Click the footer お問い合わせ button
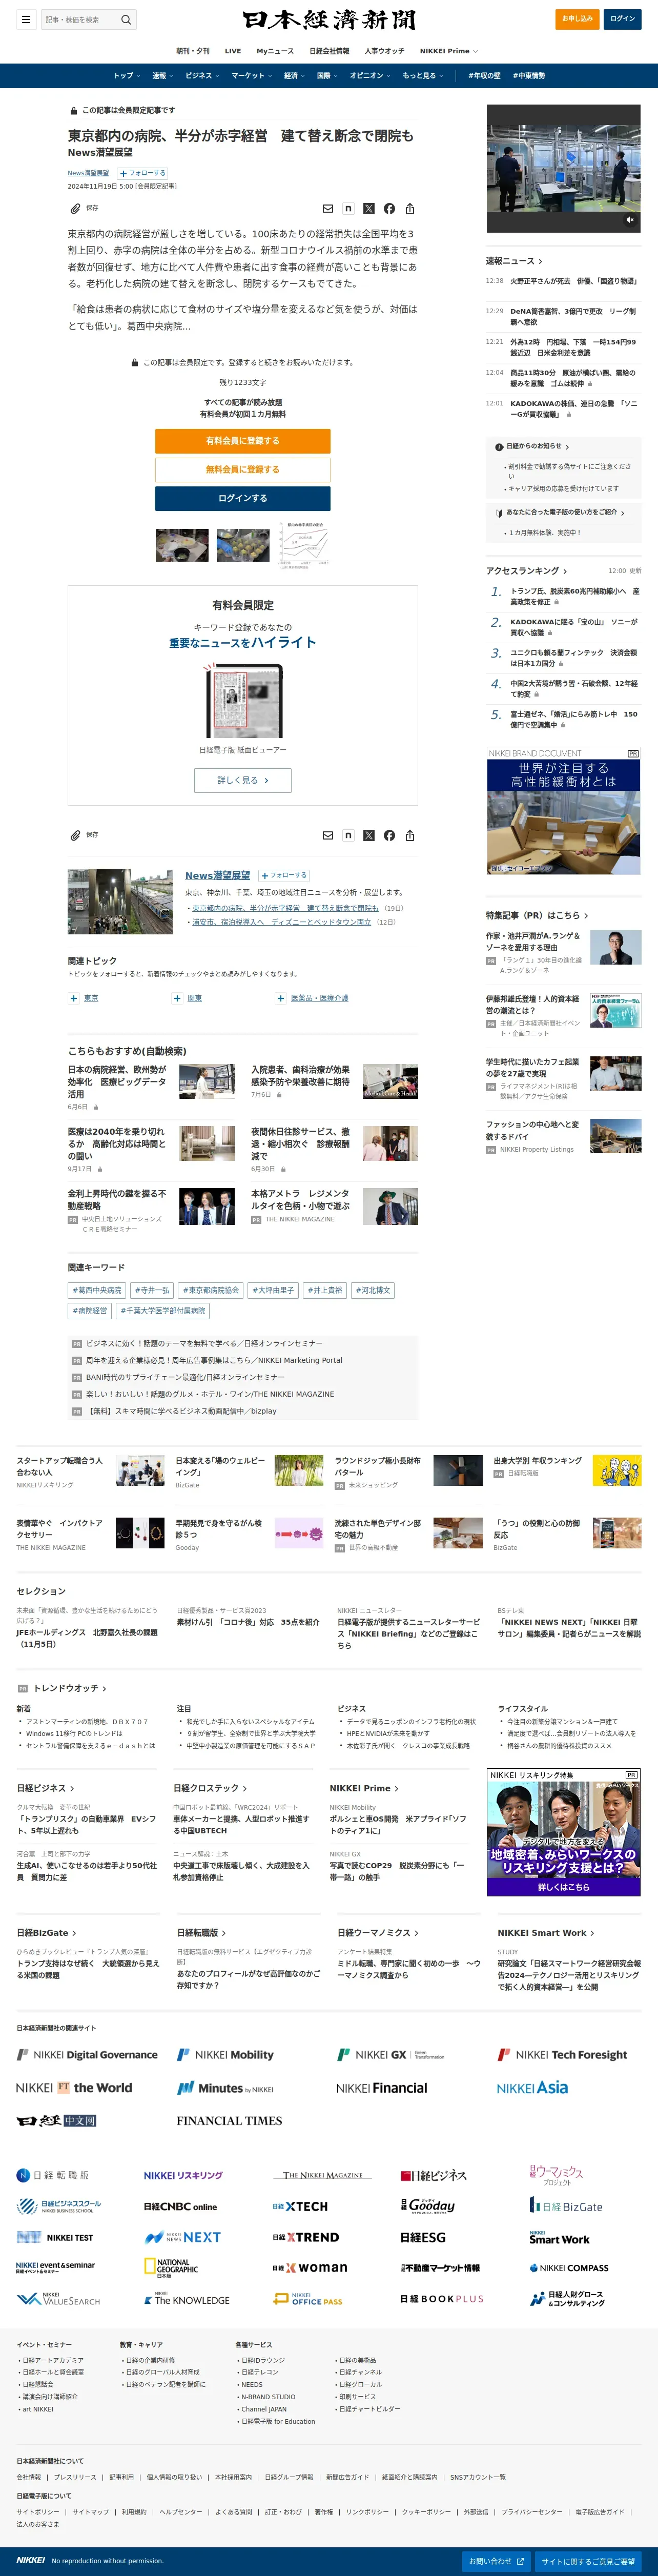This screenshot has width=658, height=2576. pyautogui.click(x=496, y=2561)
